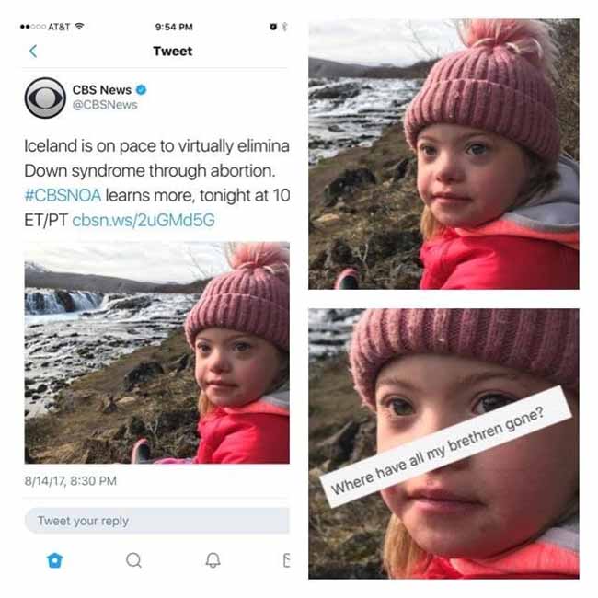Click the Tweet your reply field
Image resolution: width=598 pixels, height=598 pixels.
click(157, 521)
